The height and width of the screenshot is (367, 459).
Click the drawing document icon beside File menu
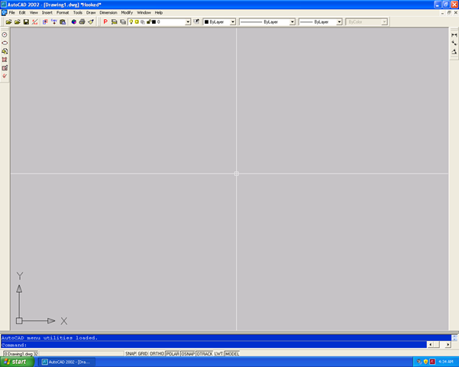click(x=4, y=12)
